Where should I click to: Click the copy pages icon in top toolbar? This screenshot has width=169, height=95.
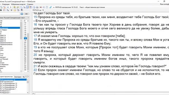[21, 7]
